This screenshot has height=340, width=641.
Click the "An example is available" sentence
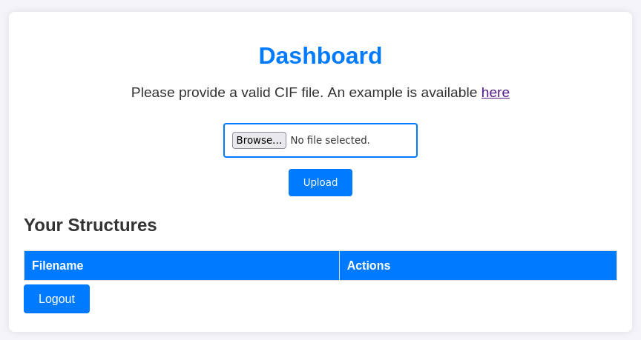click(402, 93)
